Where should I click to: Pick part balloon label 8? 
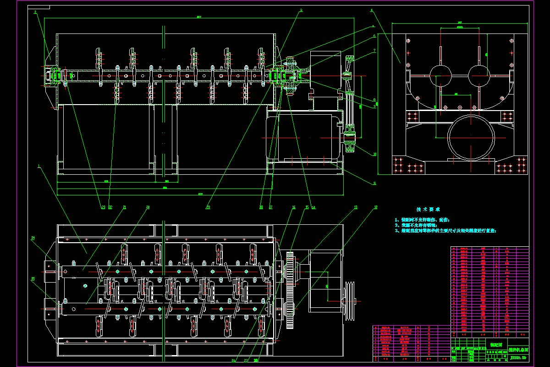(x=374, y=100)
